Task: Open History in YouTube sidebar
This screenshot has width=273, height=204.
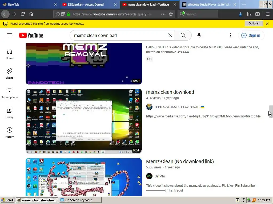Action: click(x=9, y=133)
